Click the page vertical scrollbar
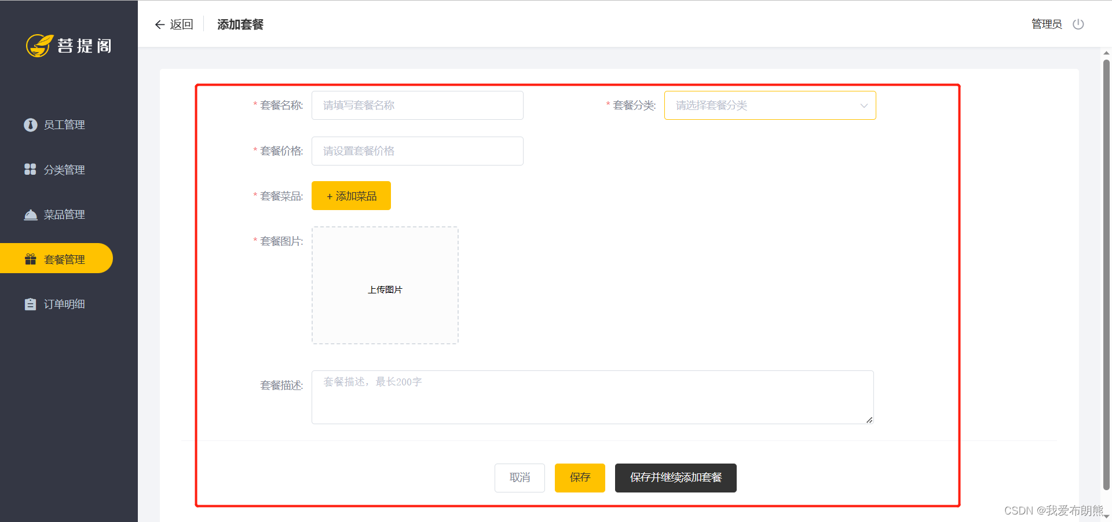 click(x=1106, y=274)
